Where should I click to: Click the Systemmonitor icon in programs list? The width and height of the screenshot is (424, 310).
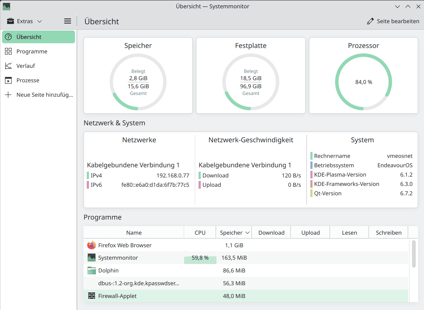(91, 258)
